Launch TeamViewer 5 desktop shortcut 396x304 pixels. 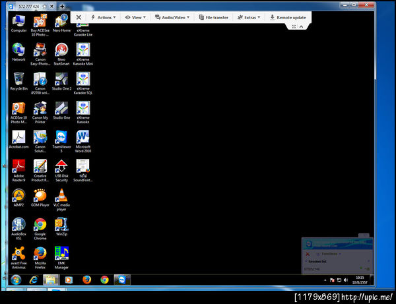tap(61, 141)
